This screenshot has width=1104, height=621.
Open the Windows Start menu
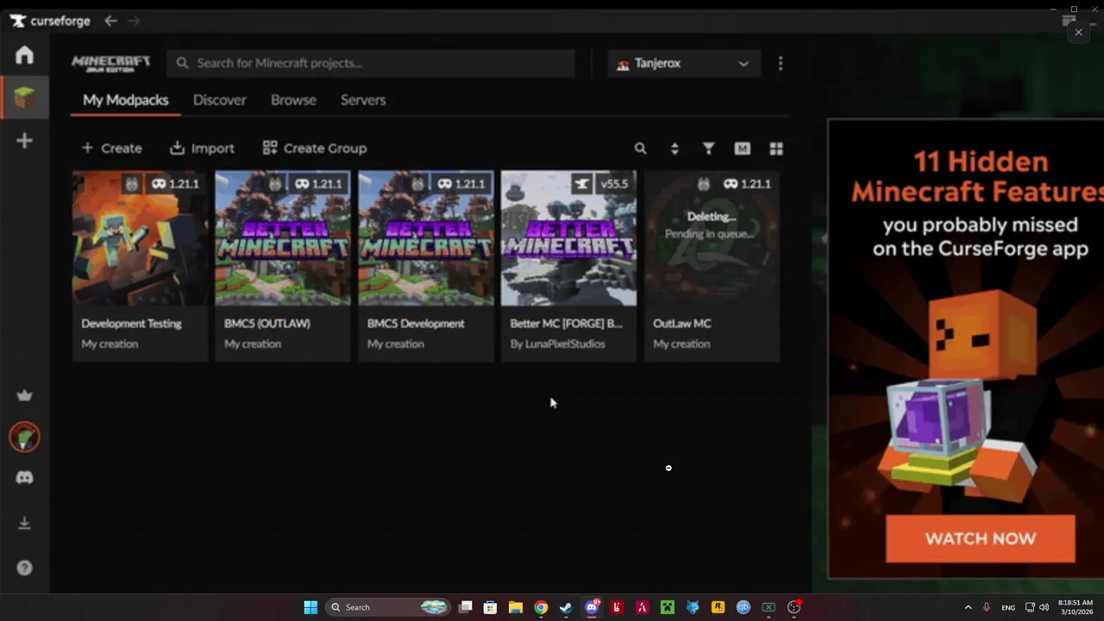coord(310,607)
